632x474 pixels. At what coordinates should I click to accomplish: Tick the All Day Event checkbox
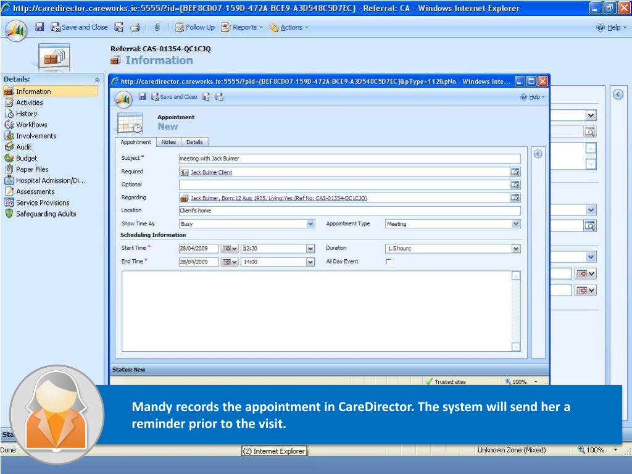(x=389, y=262)
